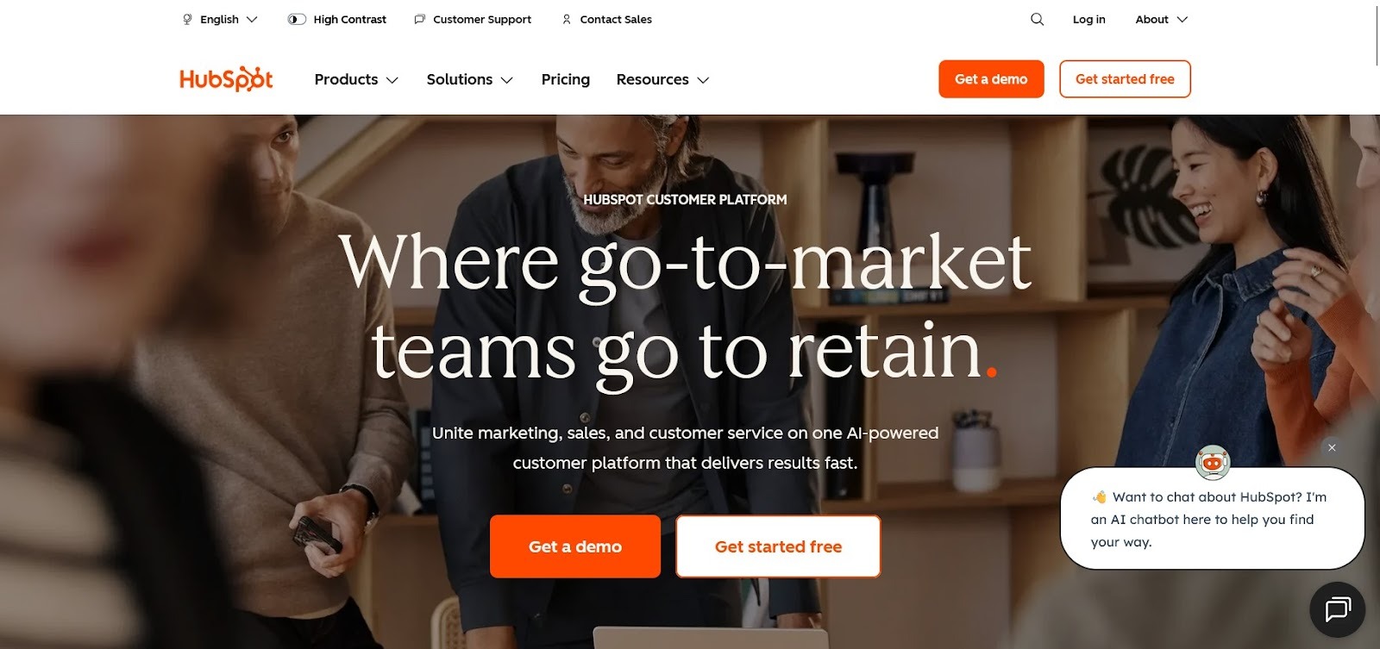The width and height of the screenshot is (1380, 649).
Task: Open the chat widget launcher icon
Action: pyautogui.click(x=1337, y=609)
